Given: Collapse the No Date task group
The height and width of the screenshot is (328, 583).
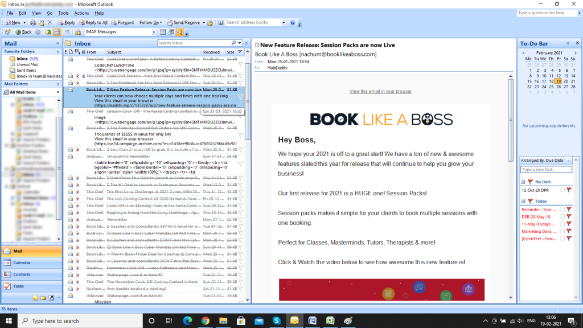Looking at the screenshot, I should tap(523, 182).
